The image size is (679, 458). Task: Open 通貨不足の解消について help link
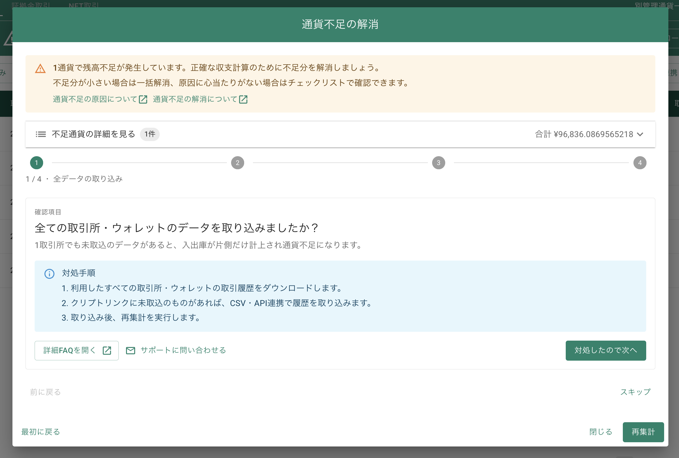click(200, 99)
